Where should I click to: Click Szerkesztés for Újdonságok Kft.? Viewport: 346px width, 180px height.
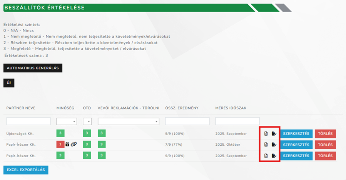296,134
